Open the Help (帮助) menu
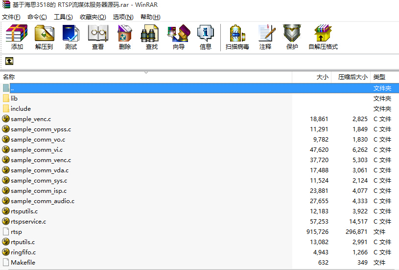The height and width of the screenshot is (270, 399). tap(150, 17)
